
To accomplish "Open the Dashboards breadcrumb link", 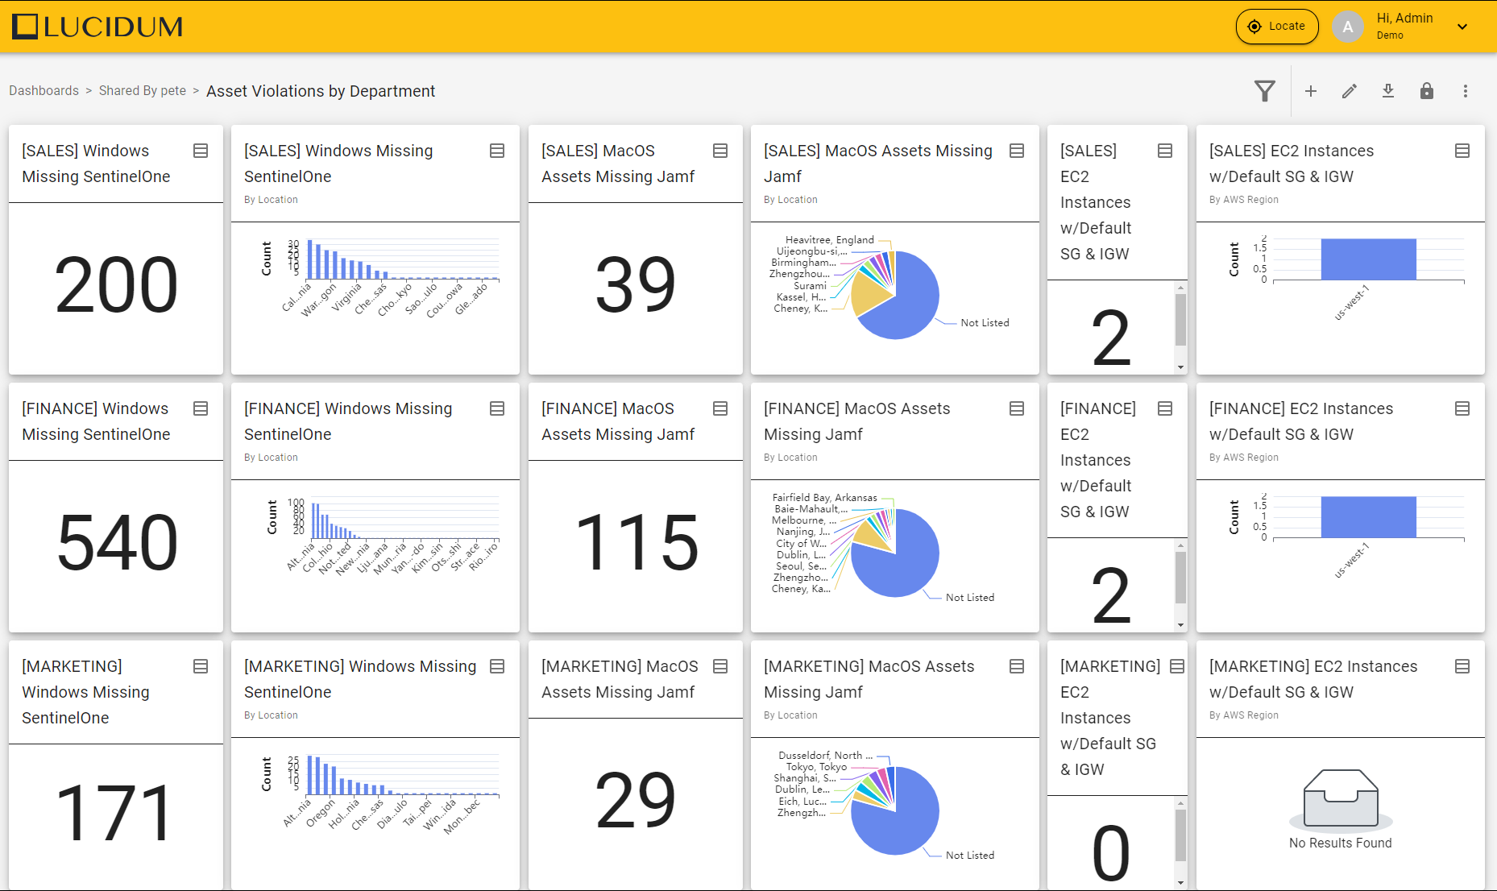I will click(44, 90).
